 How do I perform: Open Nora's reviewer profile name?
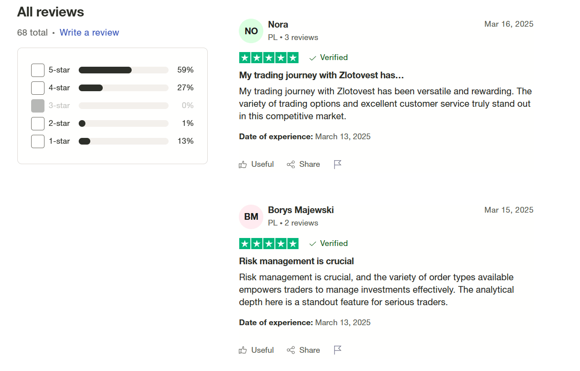(x=278, y=24)
